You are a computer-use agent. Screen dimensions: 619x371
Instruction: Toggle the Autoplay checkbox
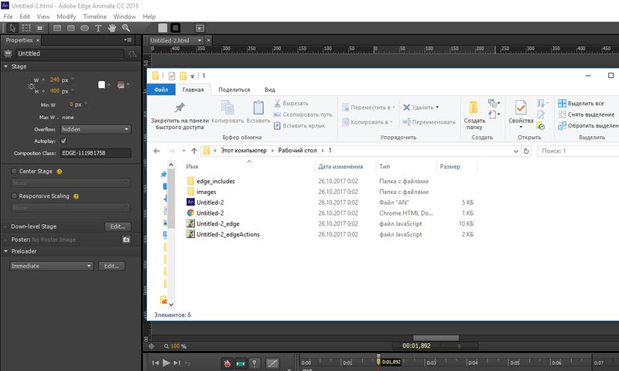tap(63, 141)
